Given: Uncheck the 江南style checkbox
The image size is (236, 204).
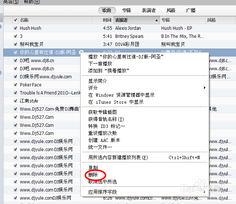Looking at the screenshot, I should click(x=15, y=101).
